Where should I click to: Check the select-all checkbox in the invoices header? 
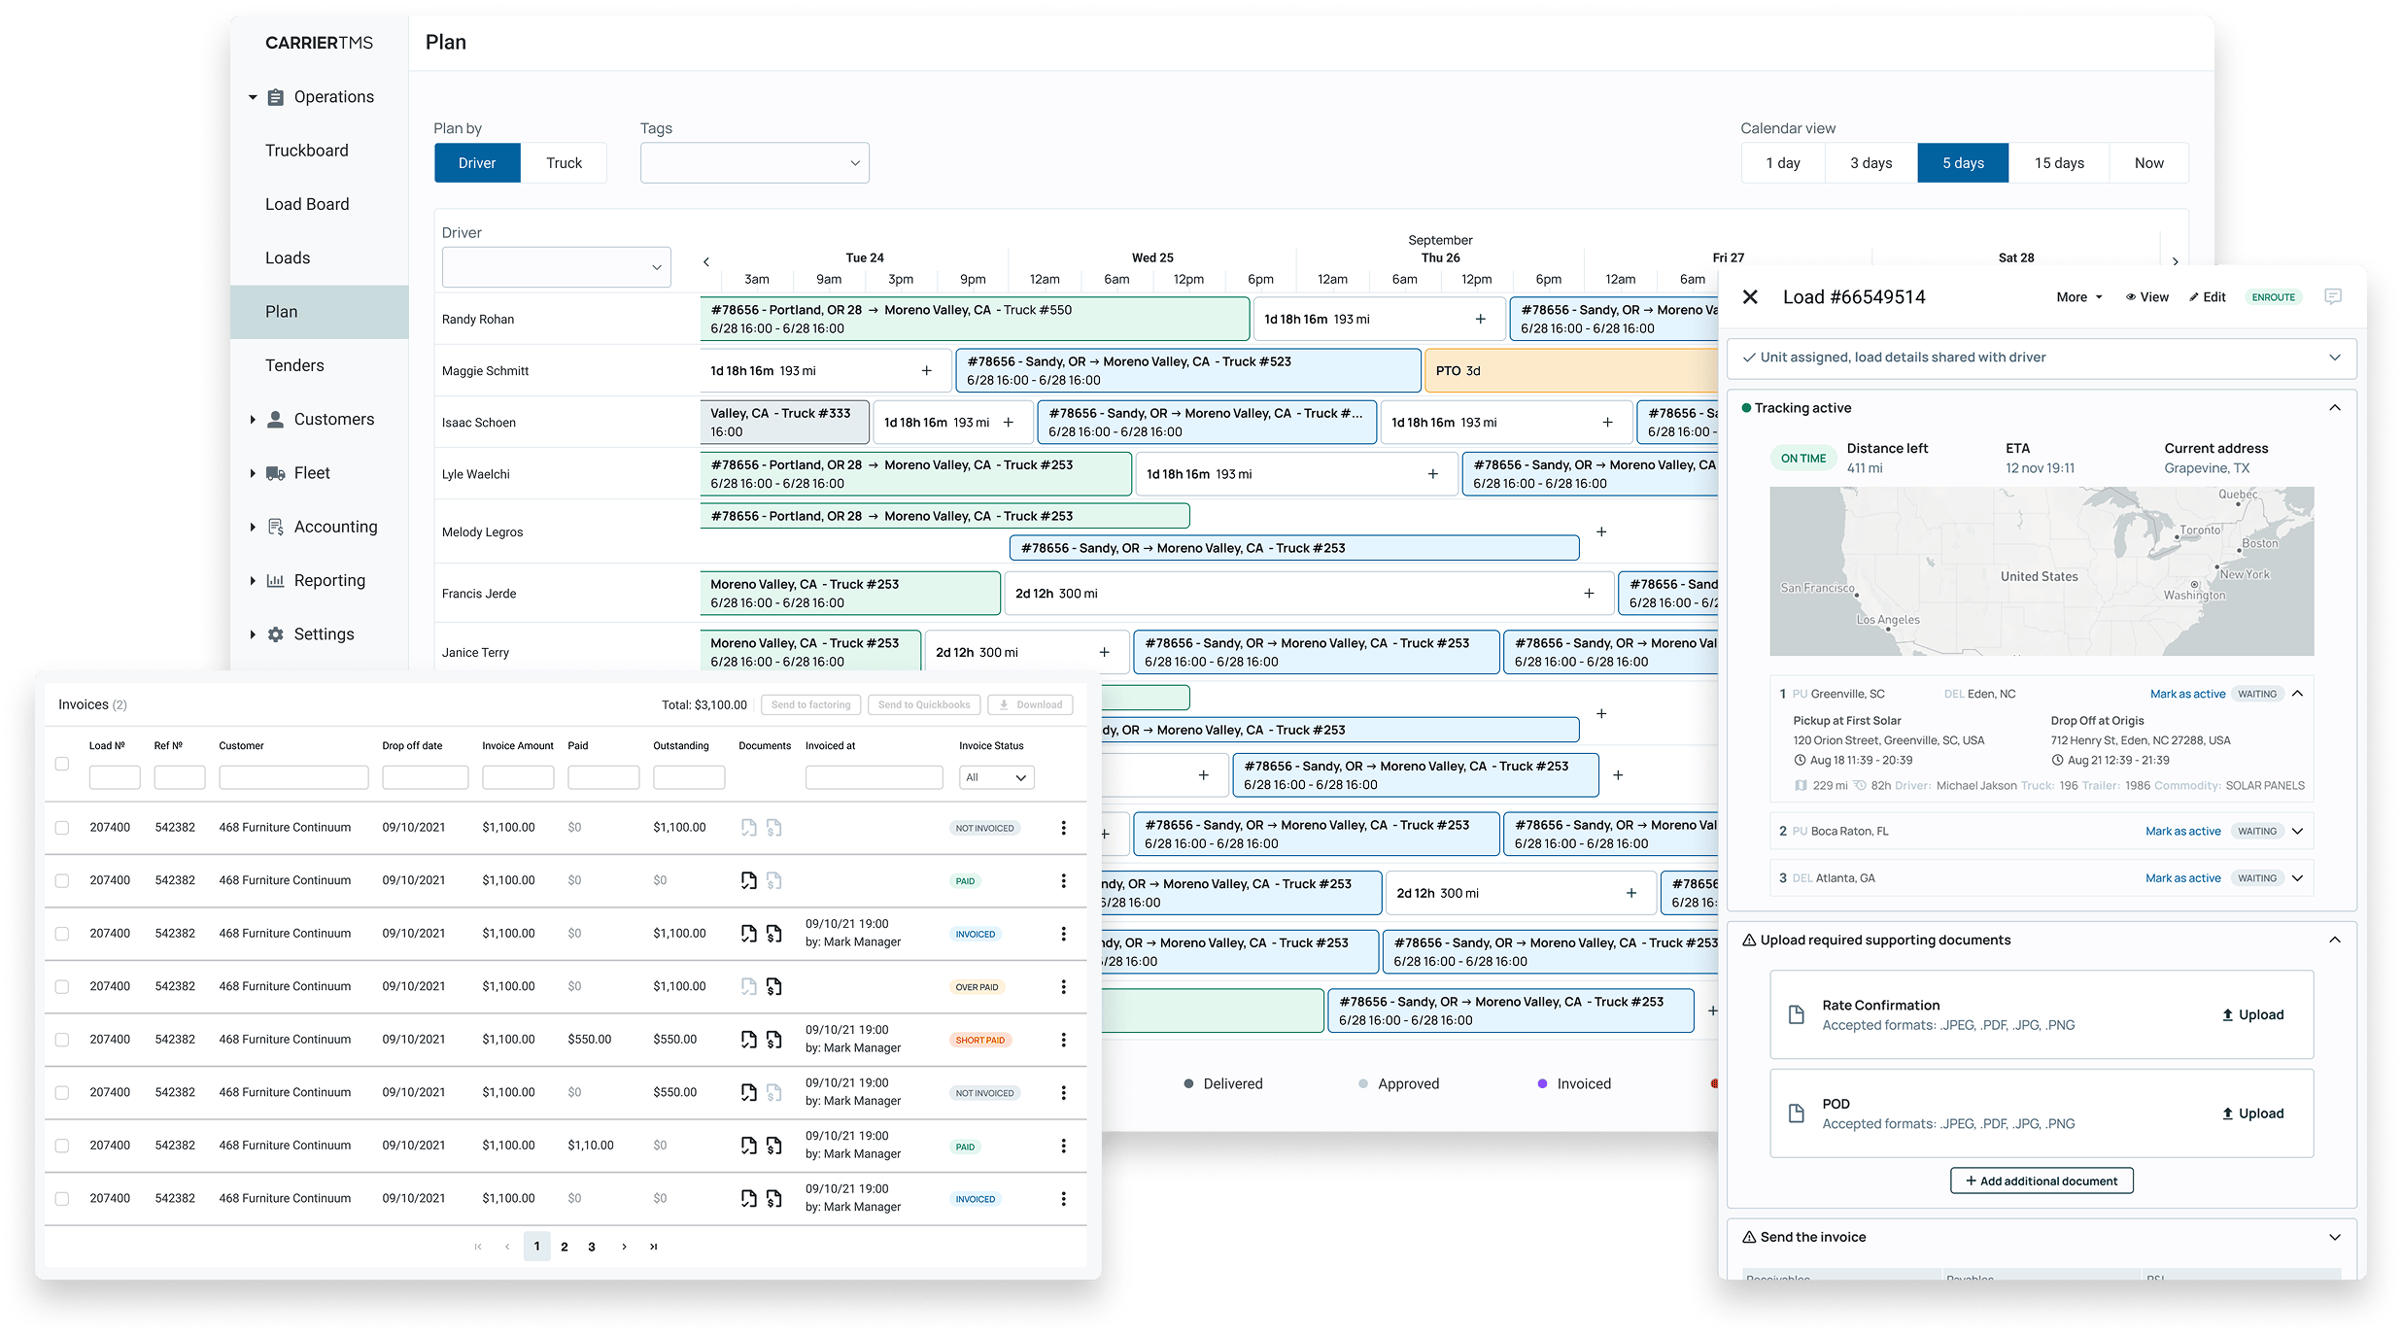(x=62, y=764)
